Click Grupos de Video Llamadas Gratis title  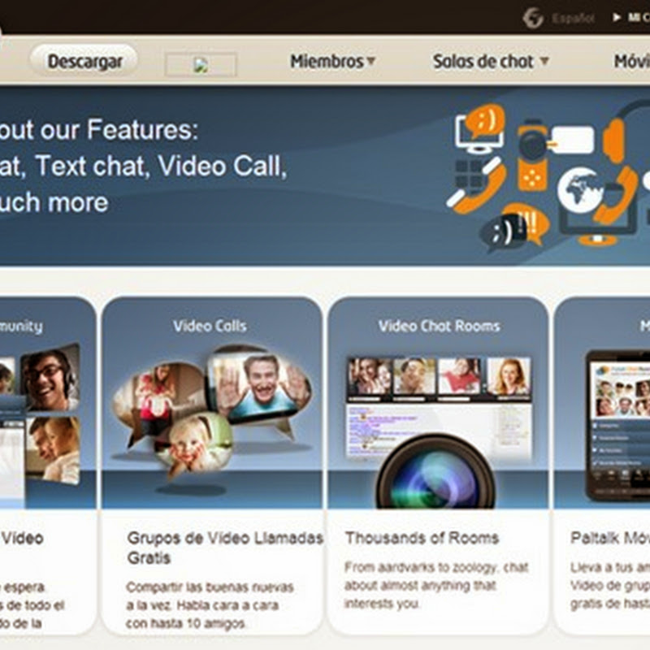point(225,548)
